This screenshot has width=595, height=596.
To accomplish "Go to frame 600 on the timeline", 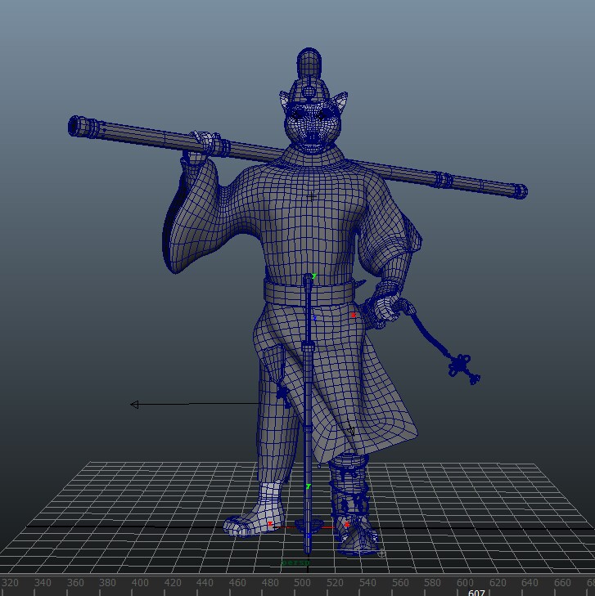I will tap(465, 583).
